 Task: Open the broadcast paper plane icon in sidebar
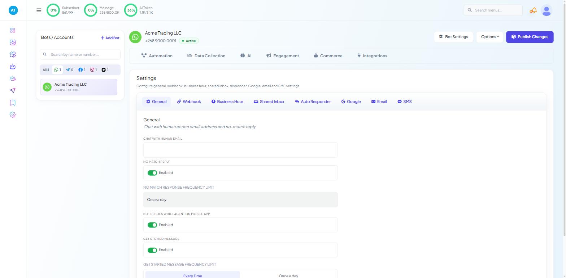(13, 91)
